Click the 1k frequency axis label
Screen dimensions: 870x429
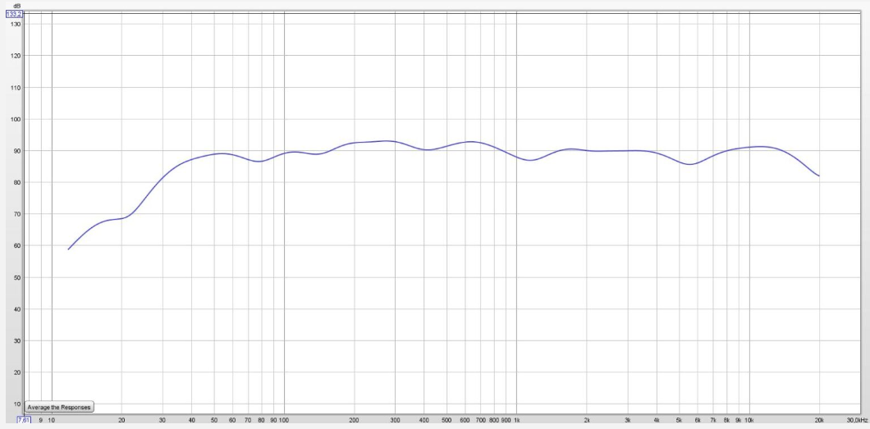[516, 420]
